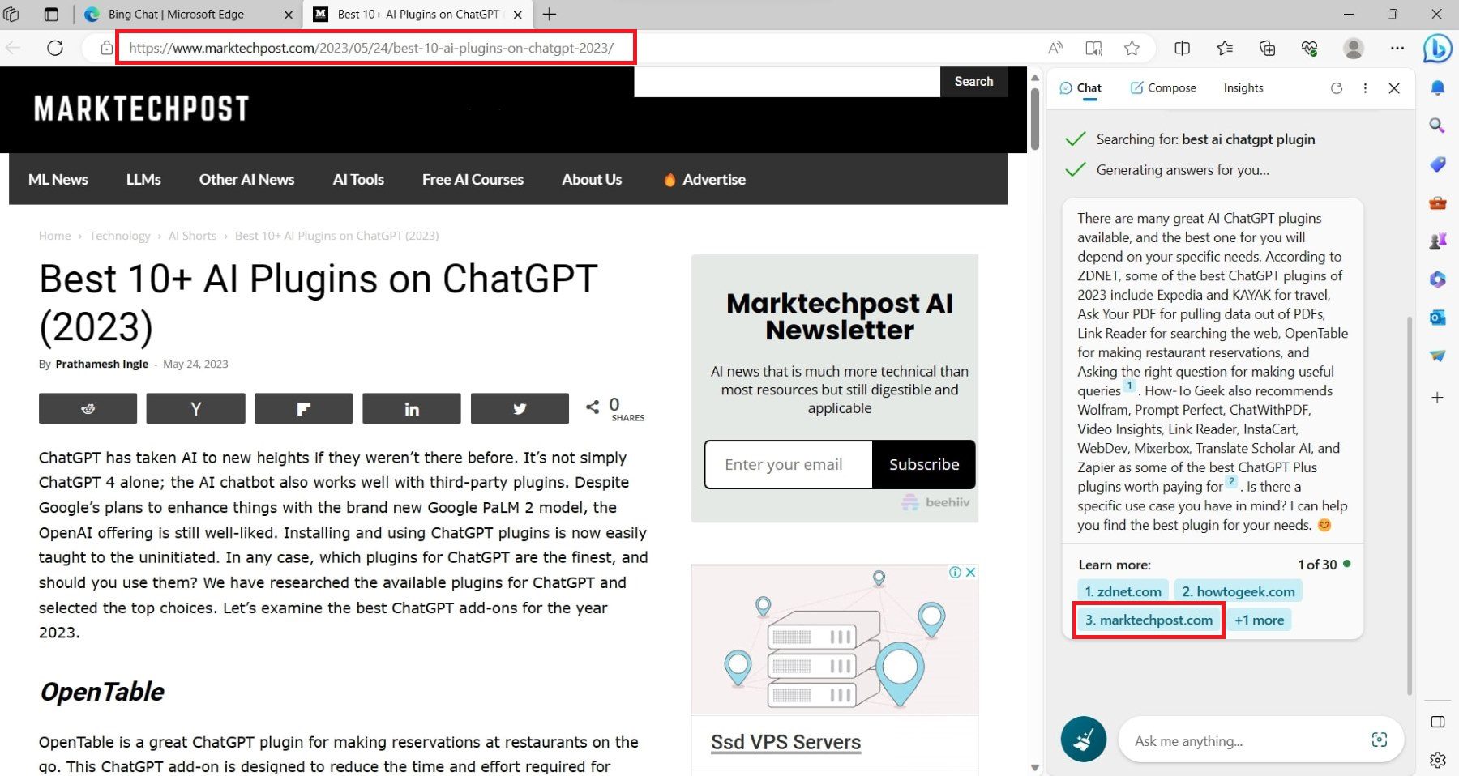Share the article on Twitter

(520, 408)
